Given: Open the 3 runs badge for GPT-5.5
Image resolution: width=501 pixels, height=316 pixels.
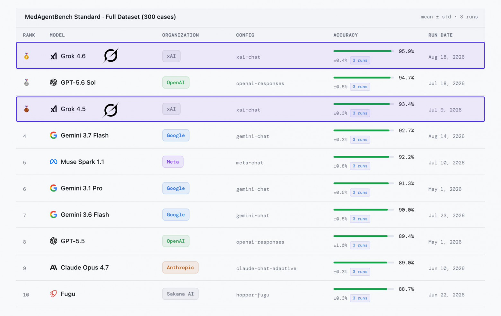Looking at the screenshot, I should 360,245.
